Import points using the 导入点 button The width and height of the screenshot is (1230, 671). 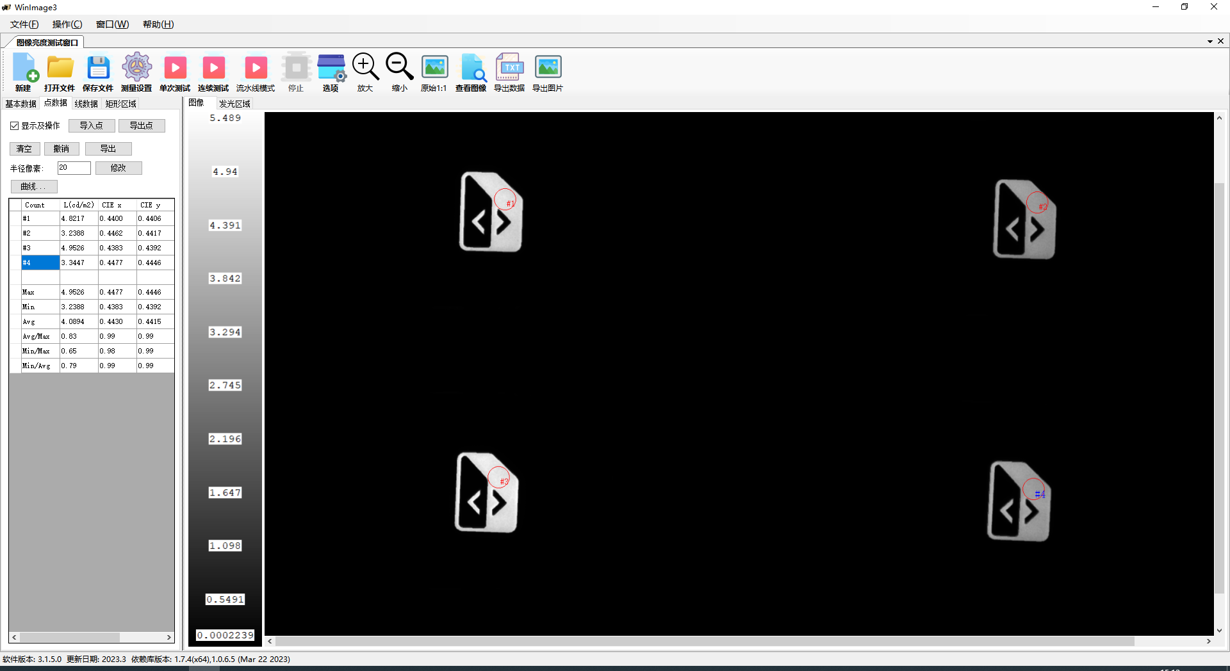pyautogui.click(x=91, y=125)
